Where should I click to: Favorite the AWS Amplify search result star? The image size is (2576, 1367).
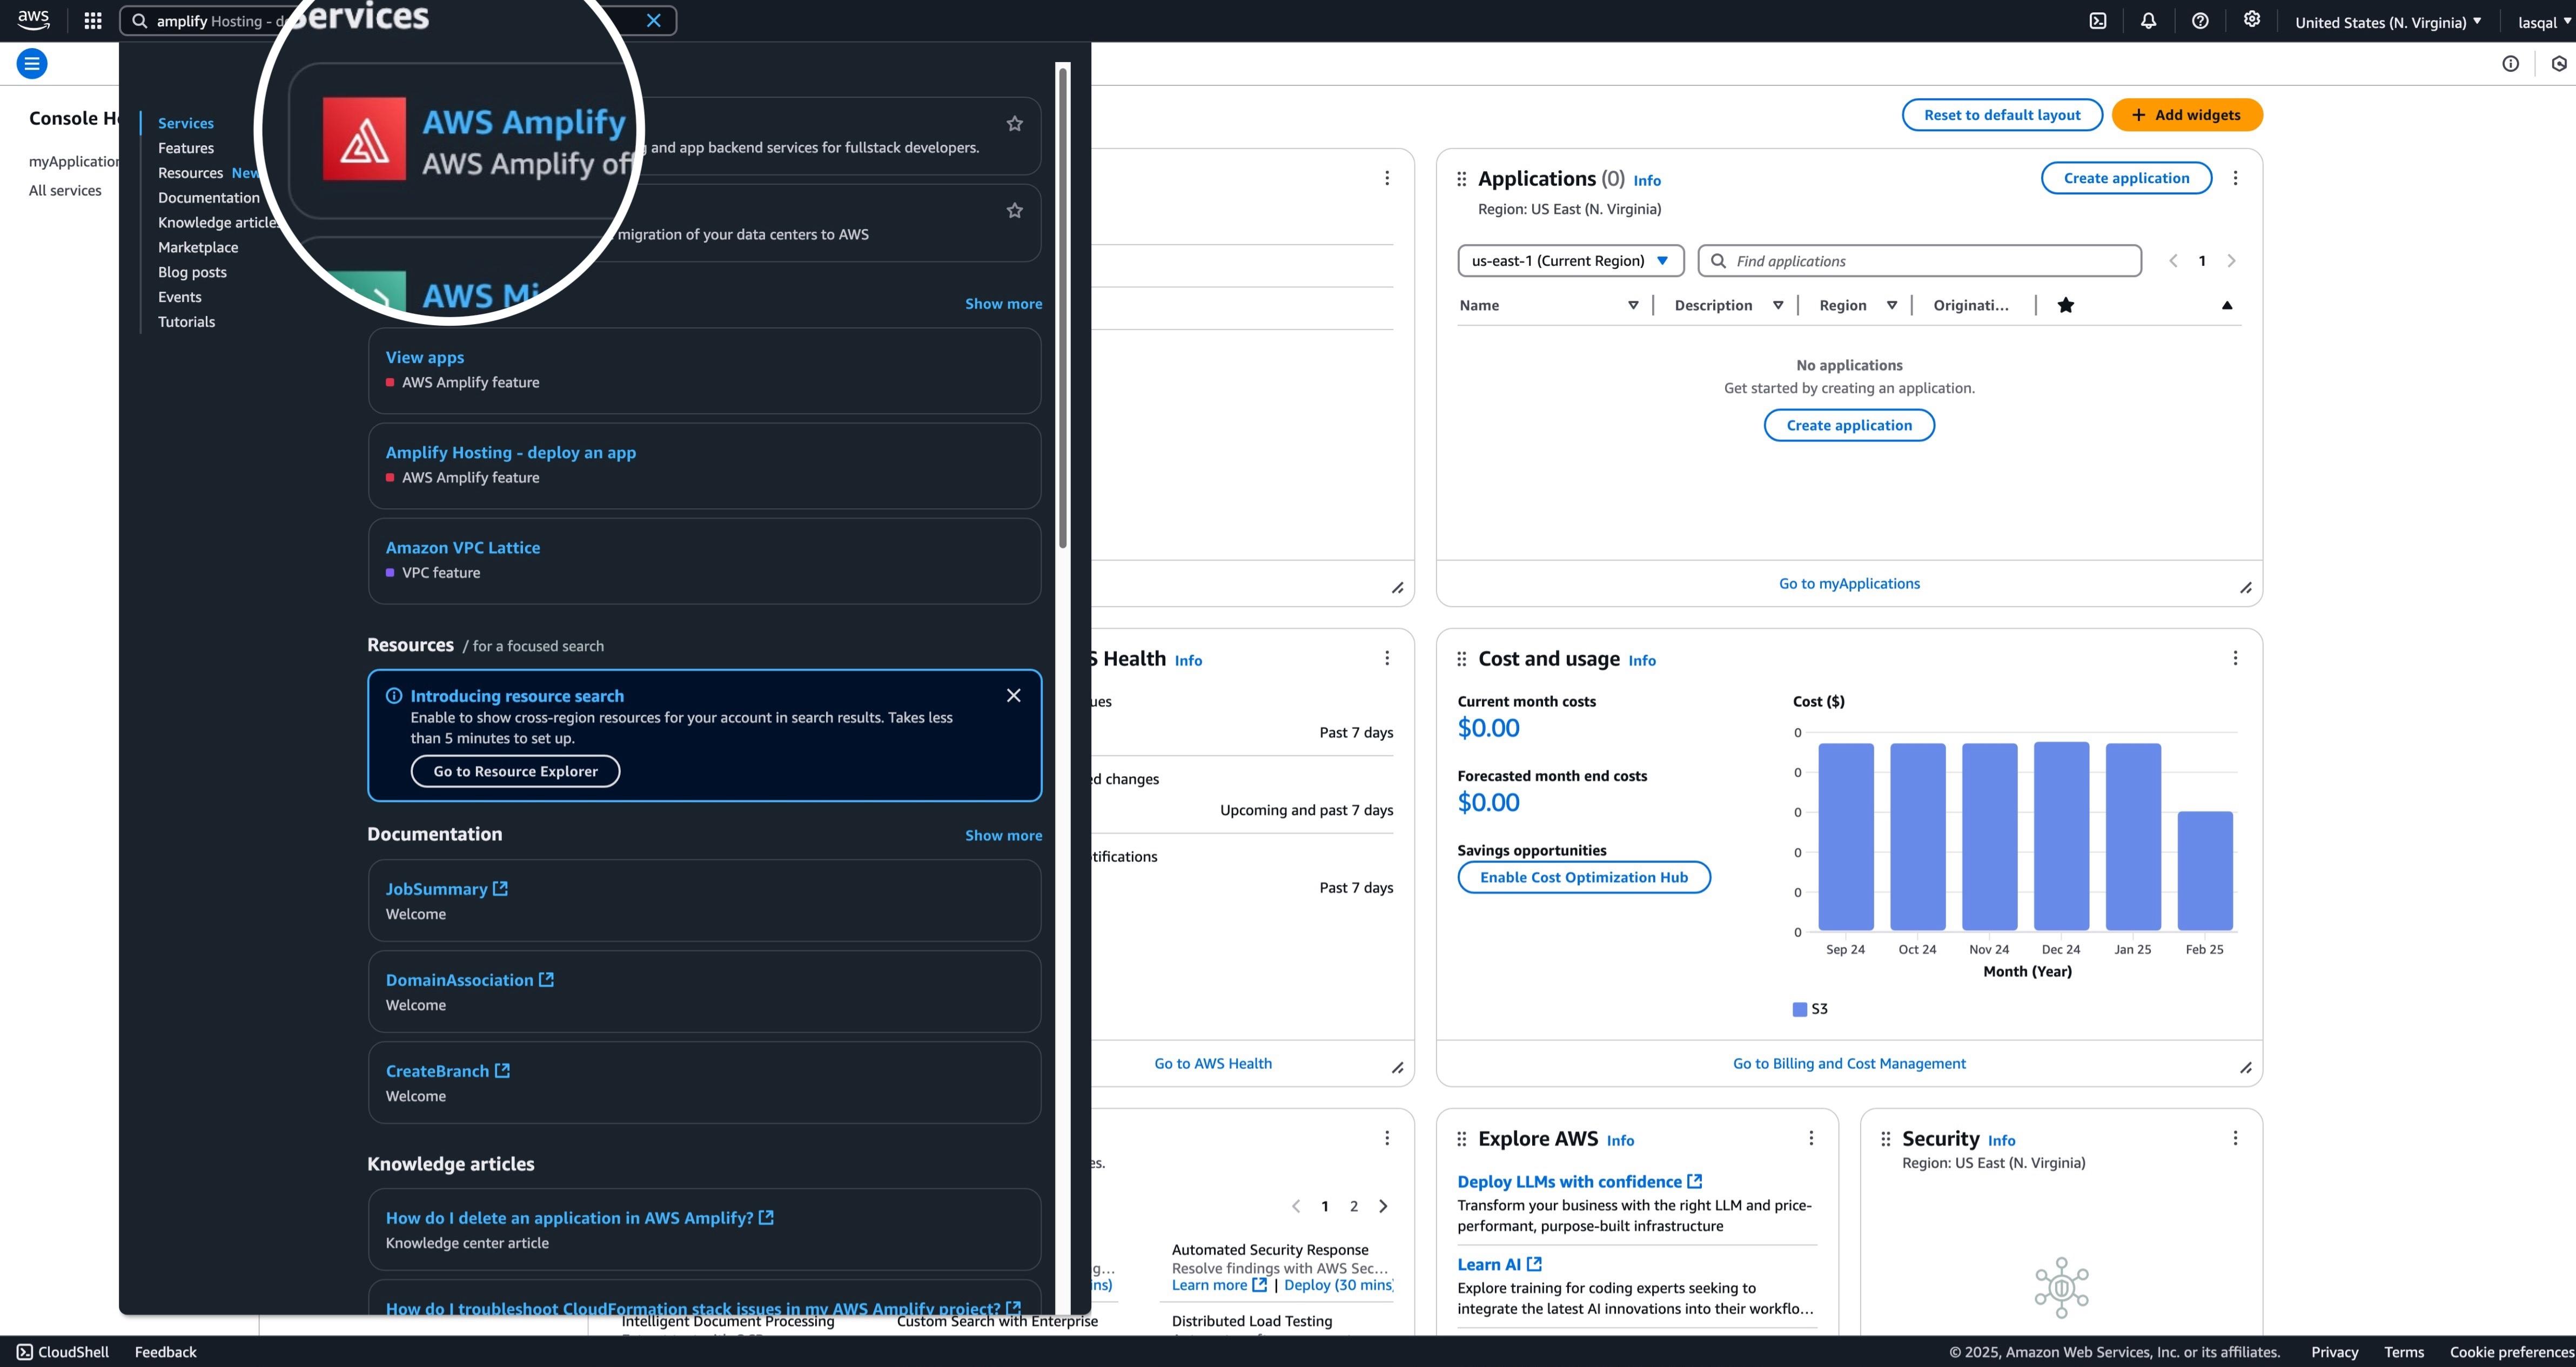(x=1015, y=122)
